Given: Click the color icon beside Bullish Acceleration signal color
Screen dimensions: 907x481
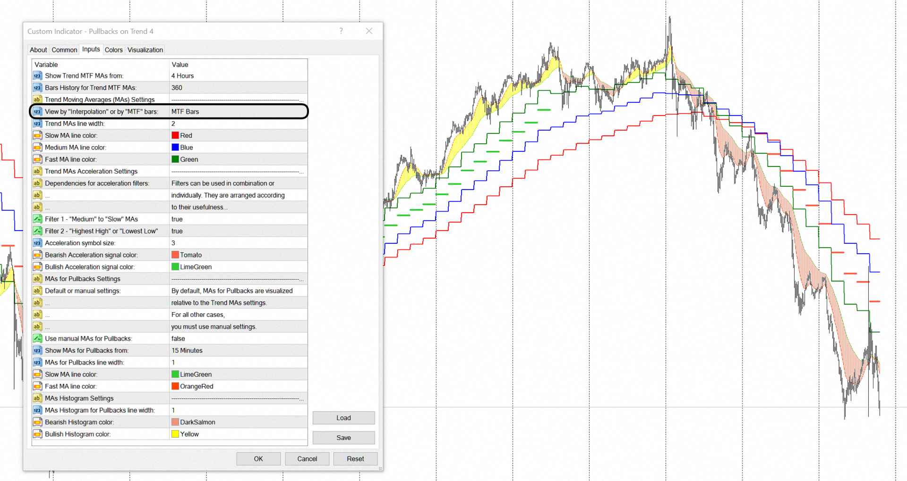Looking at the screenshot, I should (x=37, y=267).
